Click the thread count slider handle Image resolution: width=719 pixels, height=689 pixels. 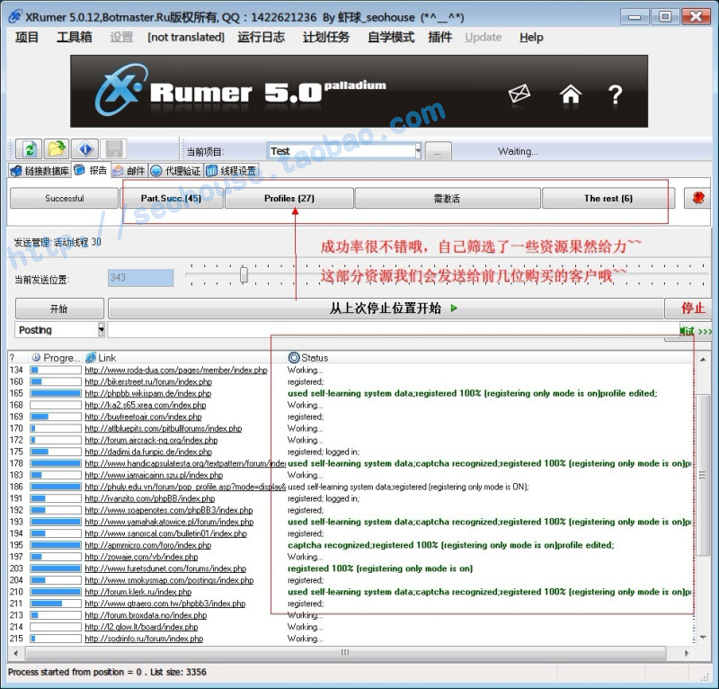click(244, 274)
